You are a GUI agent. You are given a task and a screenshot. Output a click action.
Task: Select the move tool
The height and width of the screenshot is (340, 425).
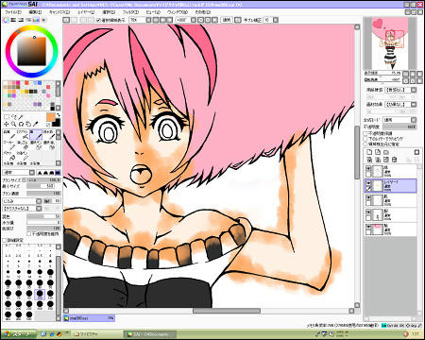click(7, 124)
